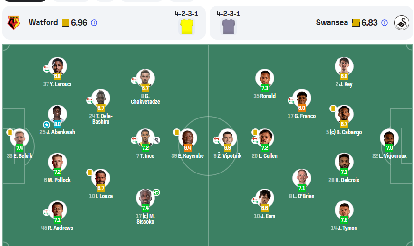Open info icon beside Watford's 6.96 rating
This screenshot has width=414, height=246.
(94, 23)
